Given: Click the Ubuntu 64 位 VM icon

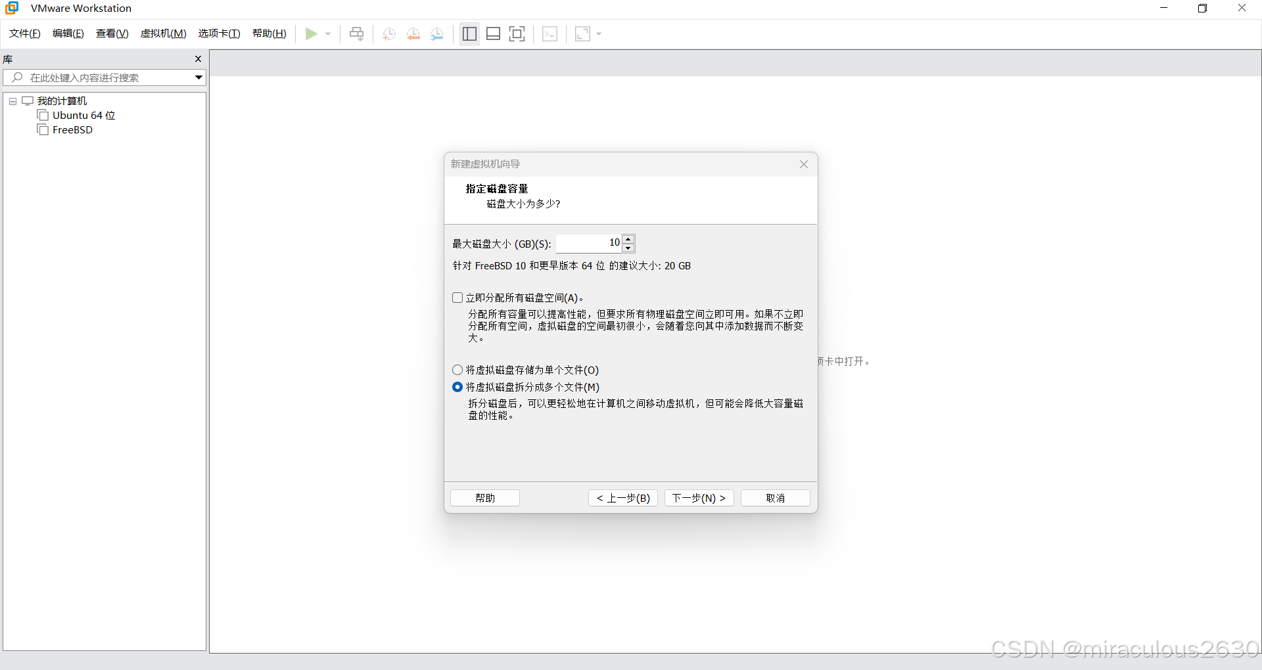Looking at the screenshot, I should [x=43, y=116].
